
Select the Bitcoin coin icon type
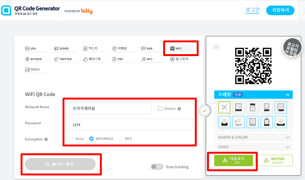coord(27,59)
